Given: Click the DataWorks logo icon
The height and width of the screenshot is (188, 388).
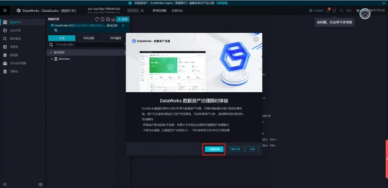Looking at the screenshot, I should [x=18, y=11].
